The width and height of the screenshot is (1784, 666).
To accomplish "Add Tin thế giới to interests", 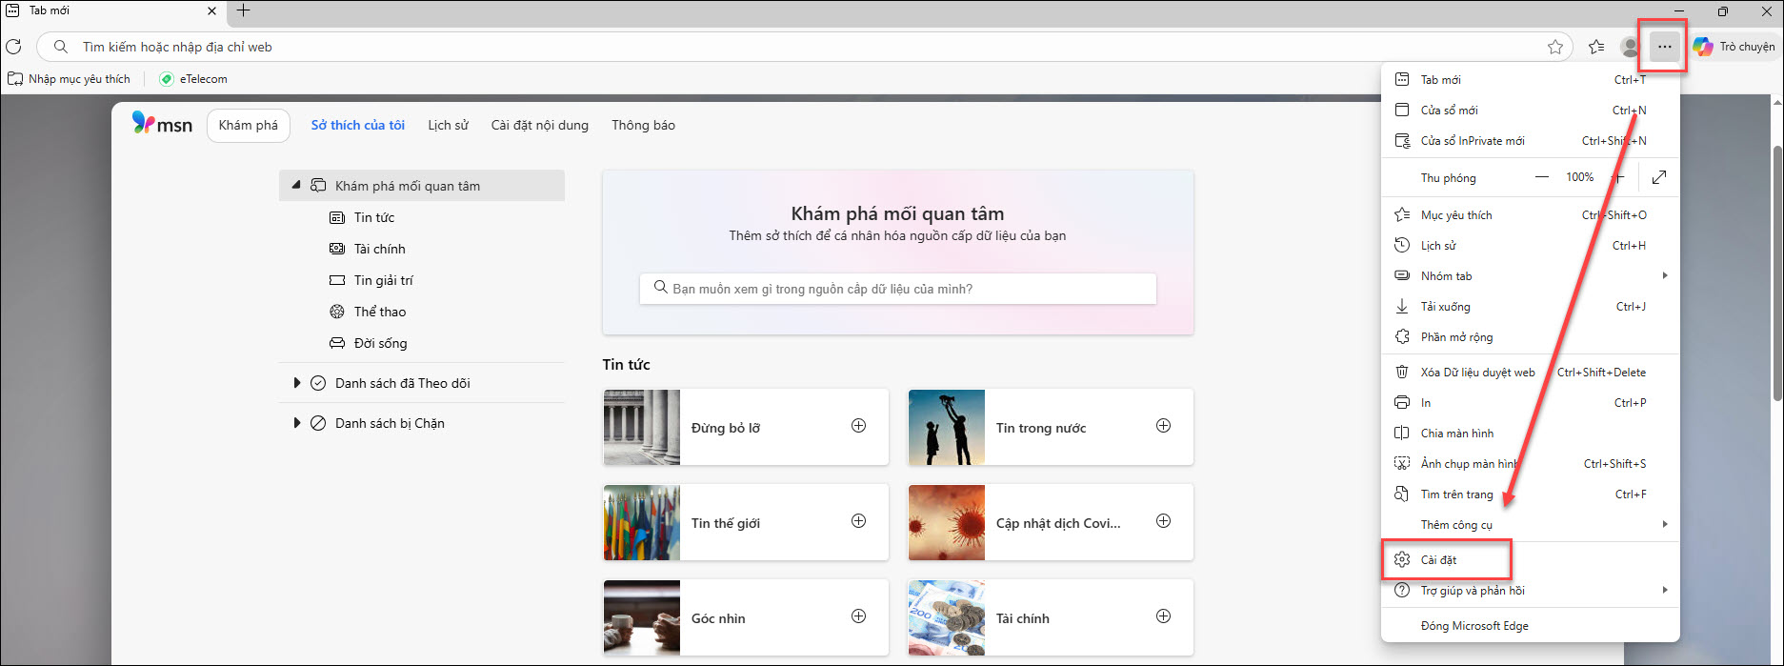I will pos(858,521).
